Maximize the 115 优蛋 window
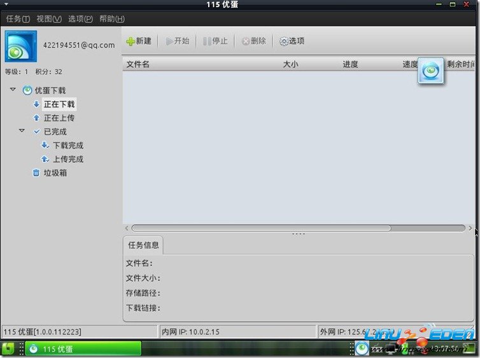Screen dimensions: 480x358 (453, 4)
